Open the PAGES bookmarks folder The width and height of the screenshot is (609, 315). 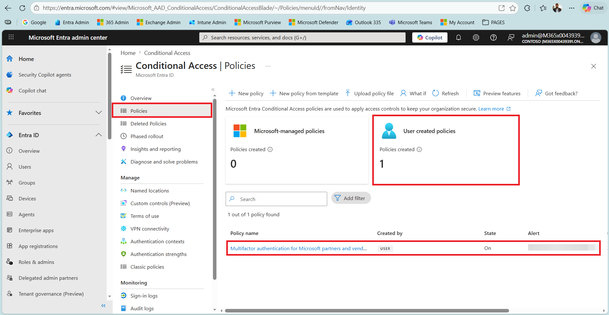(x=493, y=22)
